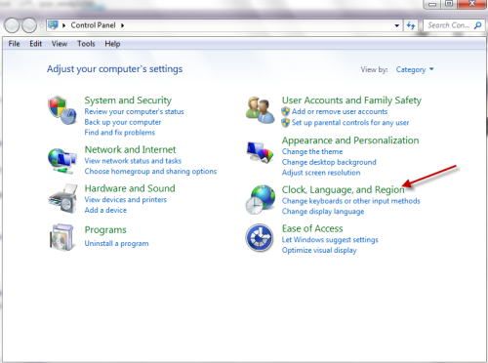Open the Ease of Access icon

coord(260,238)
